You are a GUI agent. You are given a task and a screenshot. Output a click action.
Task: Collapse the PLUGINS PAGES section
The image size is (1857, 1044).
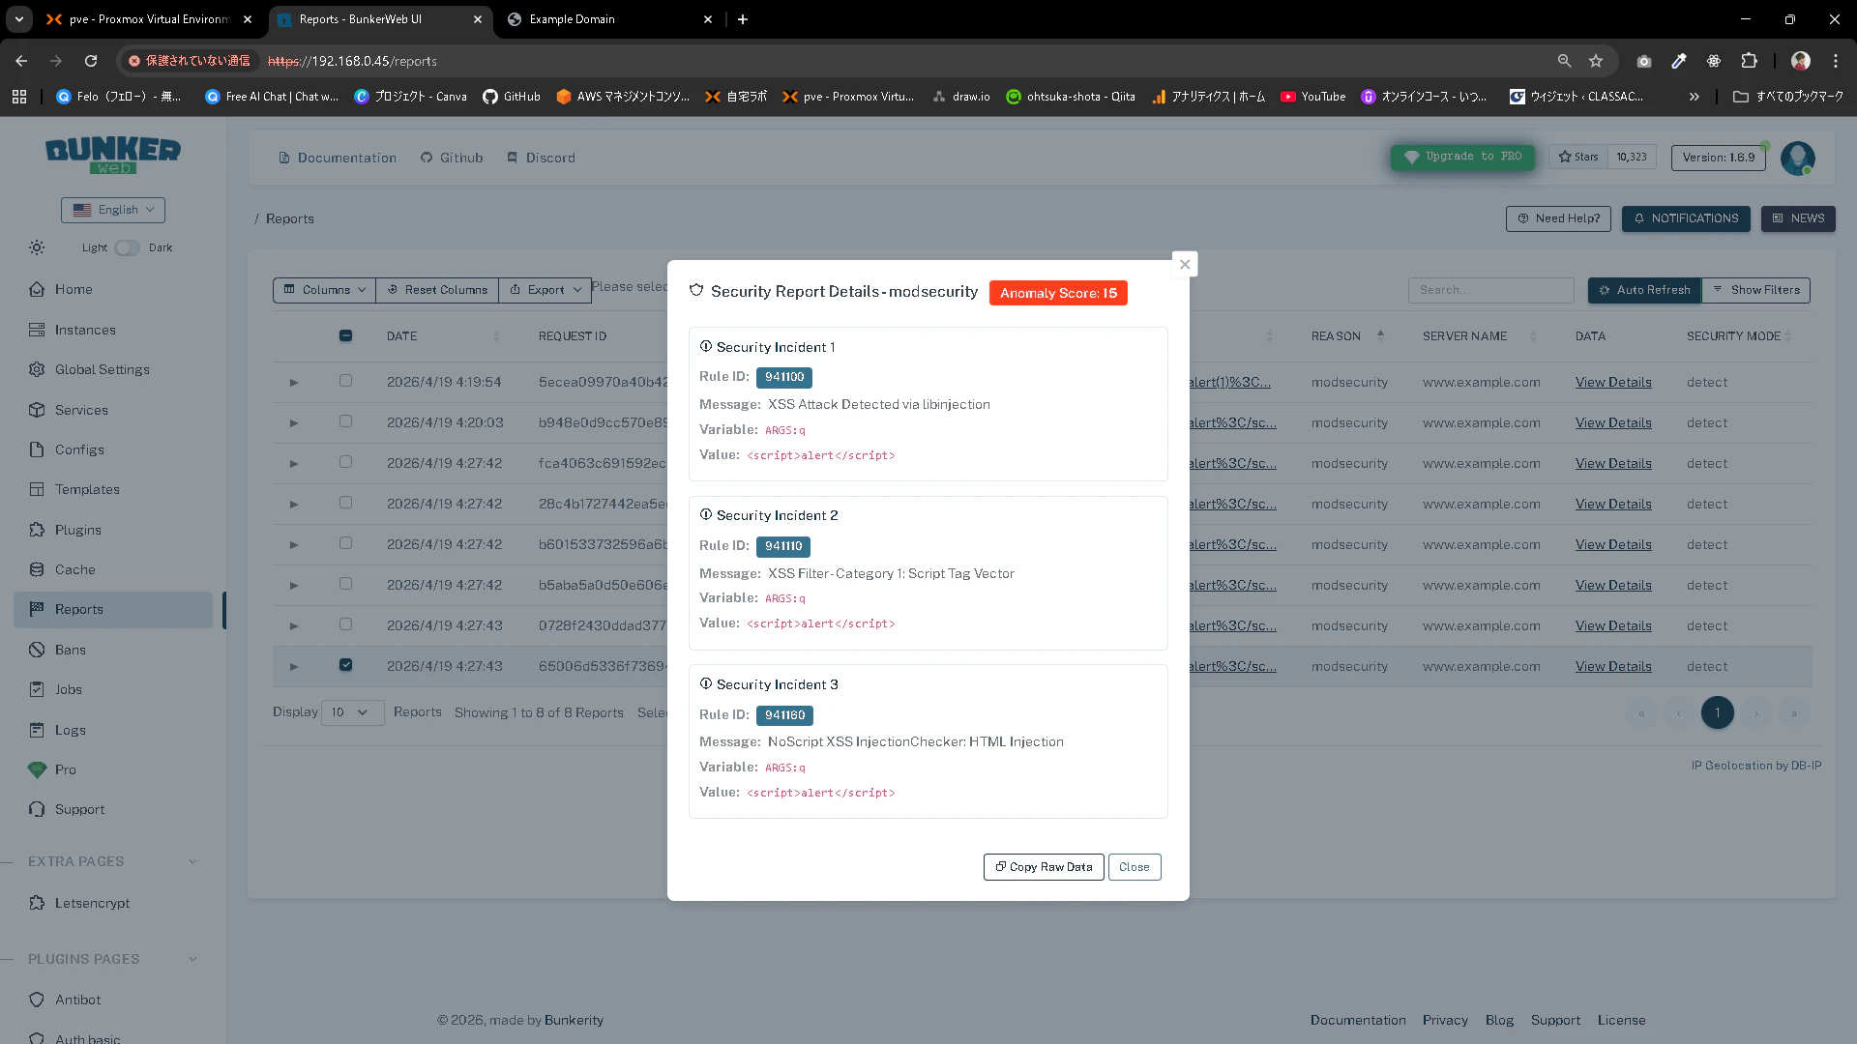(192, 959)
